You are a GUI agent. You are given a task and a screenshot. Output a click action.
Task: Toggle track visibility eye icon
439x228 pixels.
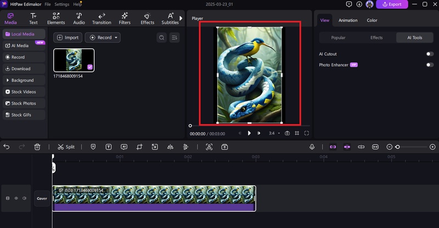pos(16,198)
